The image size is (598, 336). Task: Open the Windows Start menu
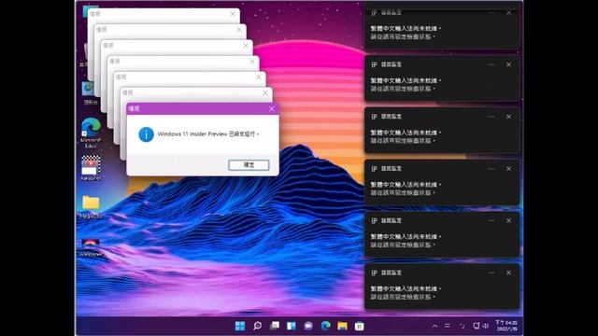(240, 326)
